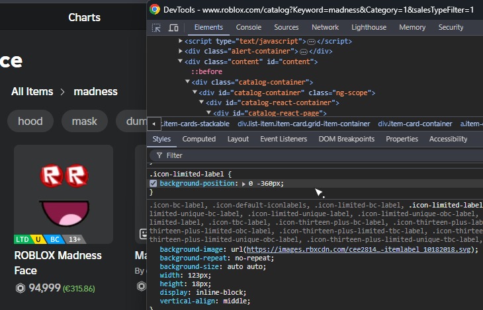Image resolution: width=483 pixels, height=310 pixels.
Task: Open the Network tab
Action: click(325, 27)
